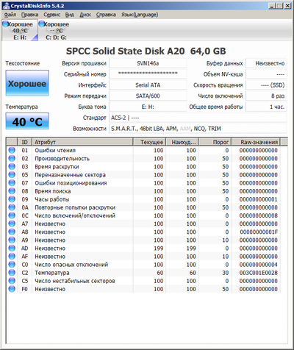This screenshot has height=350, width=294.
Task: Minimize the CrystalDiskInfo window
Action: 272,6
